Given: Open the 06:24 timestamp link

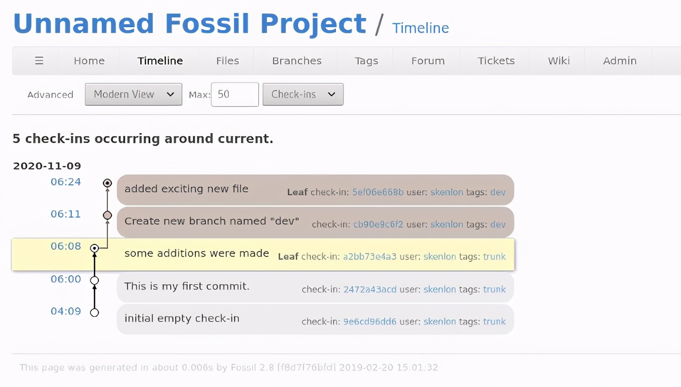Looking at the screenshot, I should click(x=66, y=182).
